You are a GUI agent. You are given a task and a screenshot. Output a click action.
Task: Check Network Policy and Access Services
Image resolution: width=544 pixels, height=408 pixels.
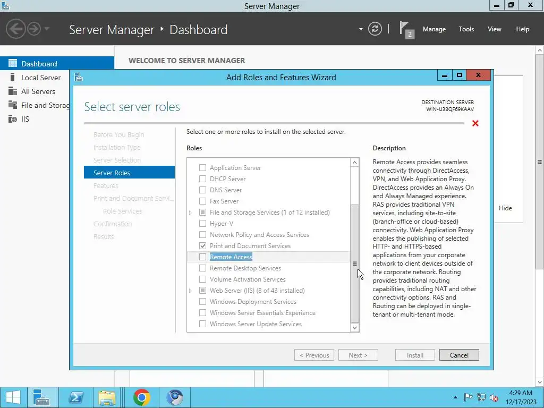[202, 234]
